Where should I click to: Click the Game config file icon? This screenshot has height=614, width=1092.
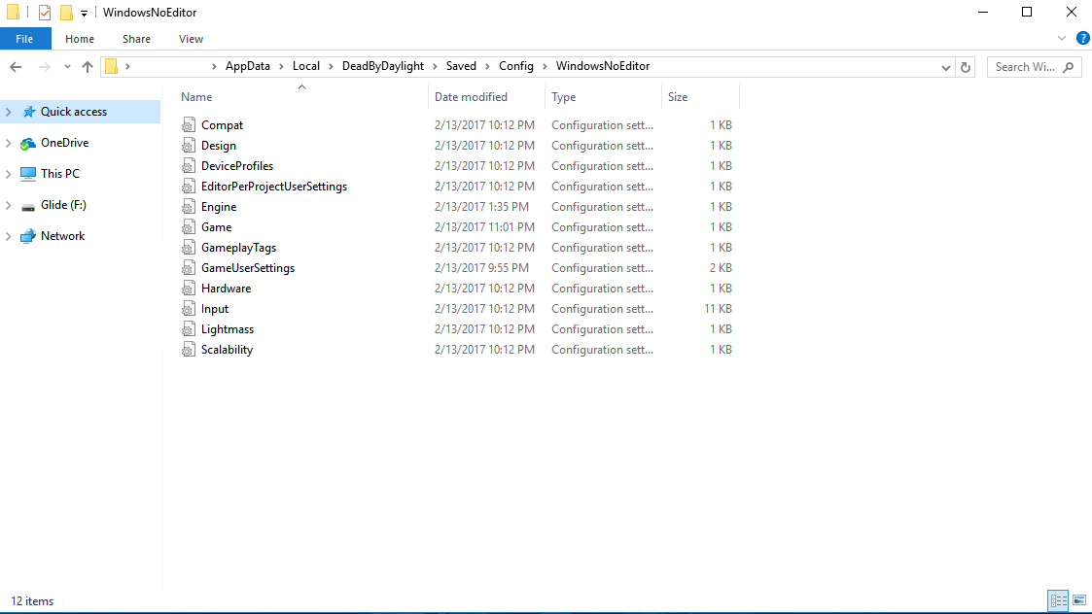coord(189,227)
